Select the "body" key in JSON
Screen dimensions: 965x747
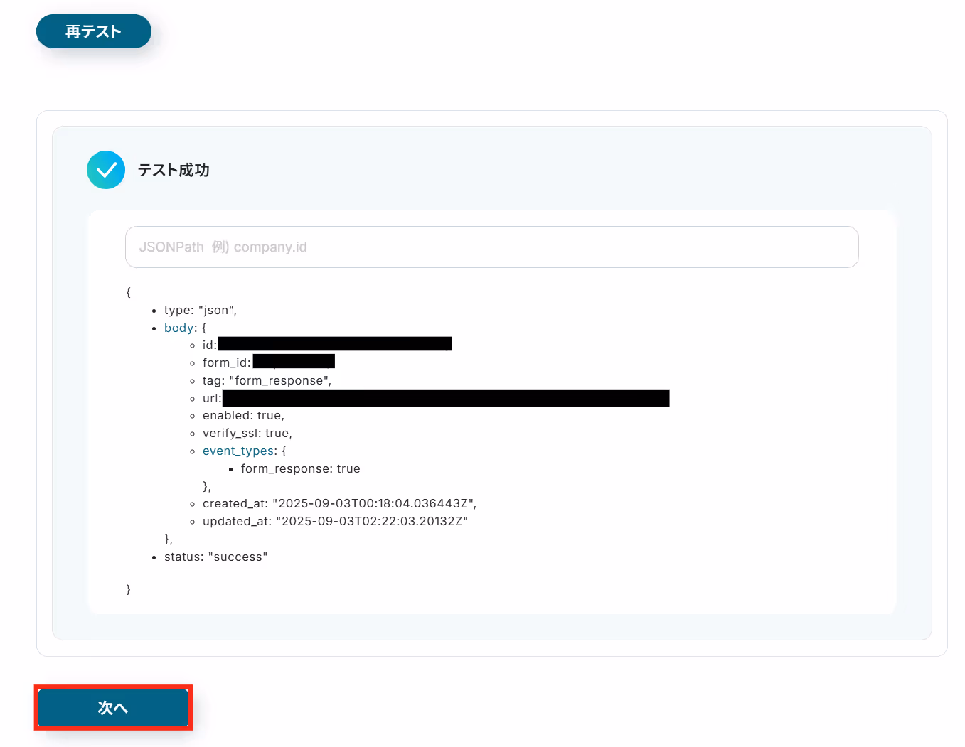coord(179,328)
